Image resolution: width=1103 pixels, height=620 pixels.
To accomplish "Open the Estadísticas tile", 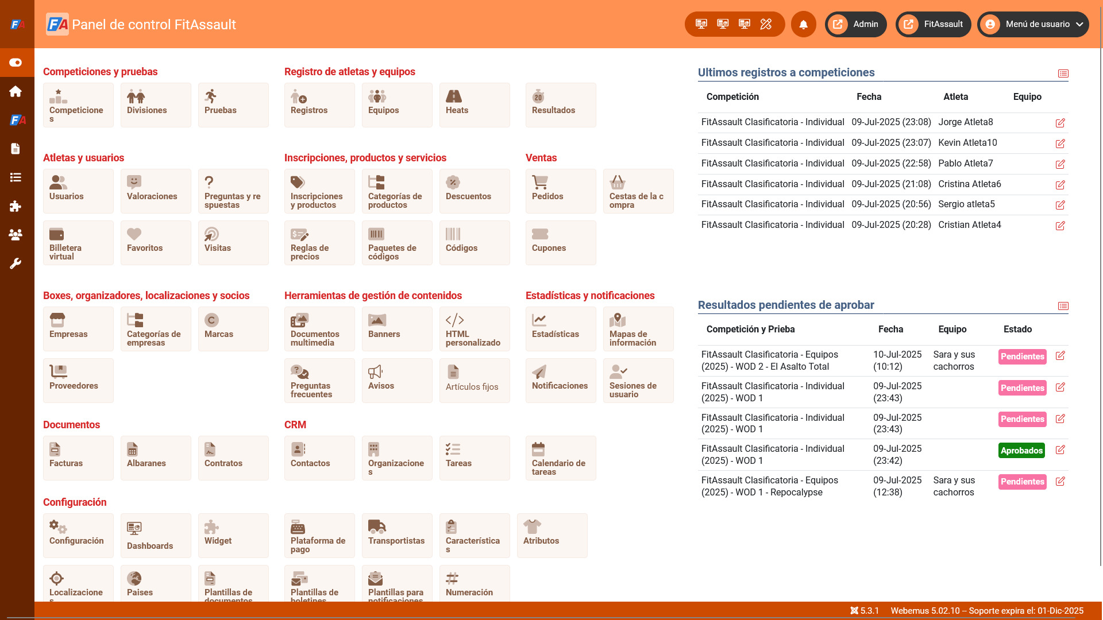I will click(x=561, y=329).
